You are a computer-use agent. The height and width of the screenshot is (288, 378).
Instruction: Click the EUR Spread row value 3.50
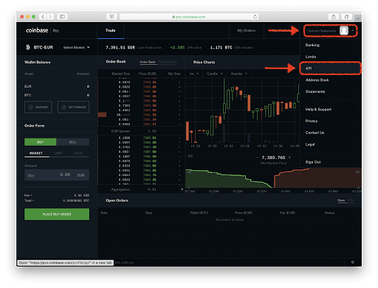point(152,131)
